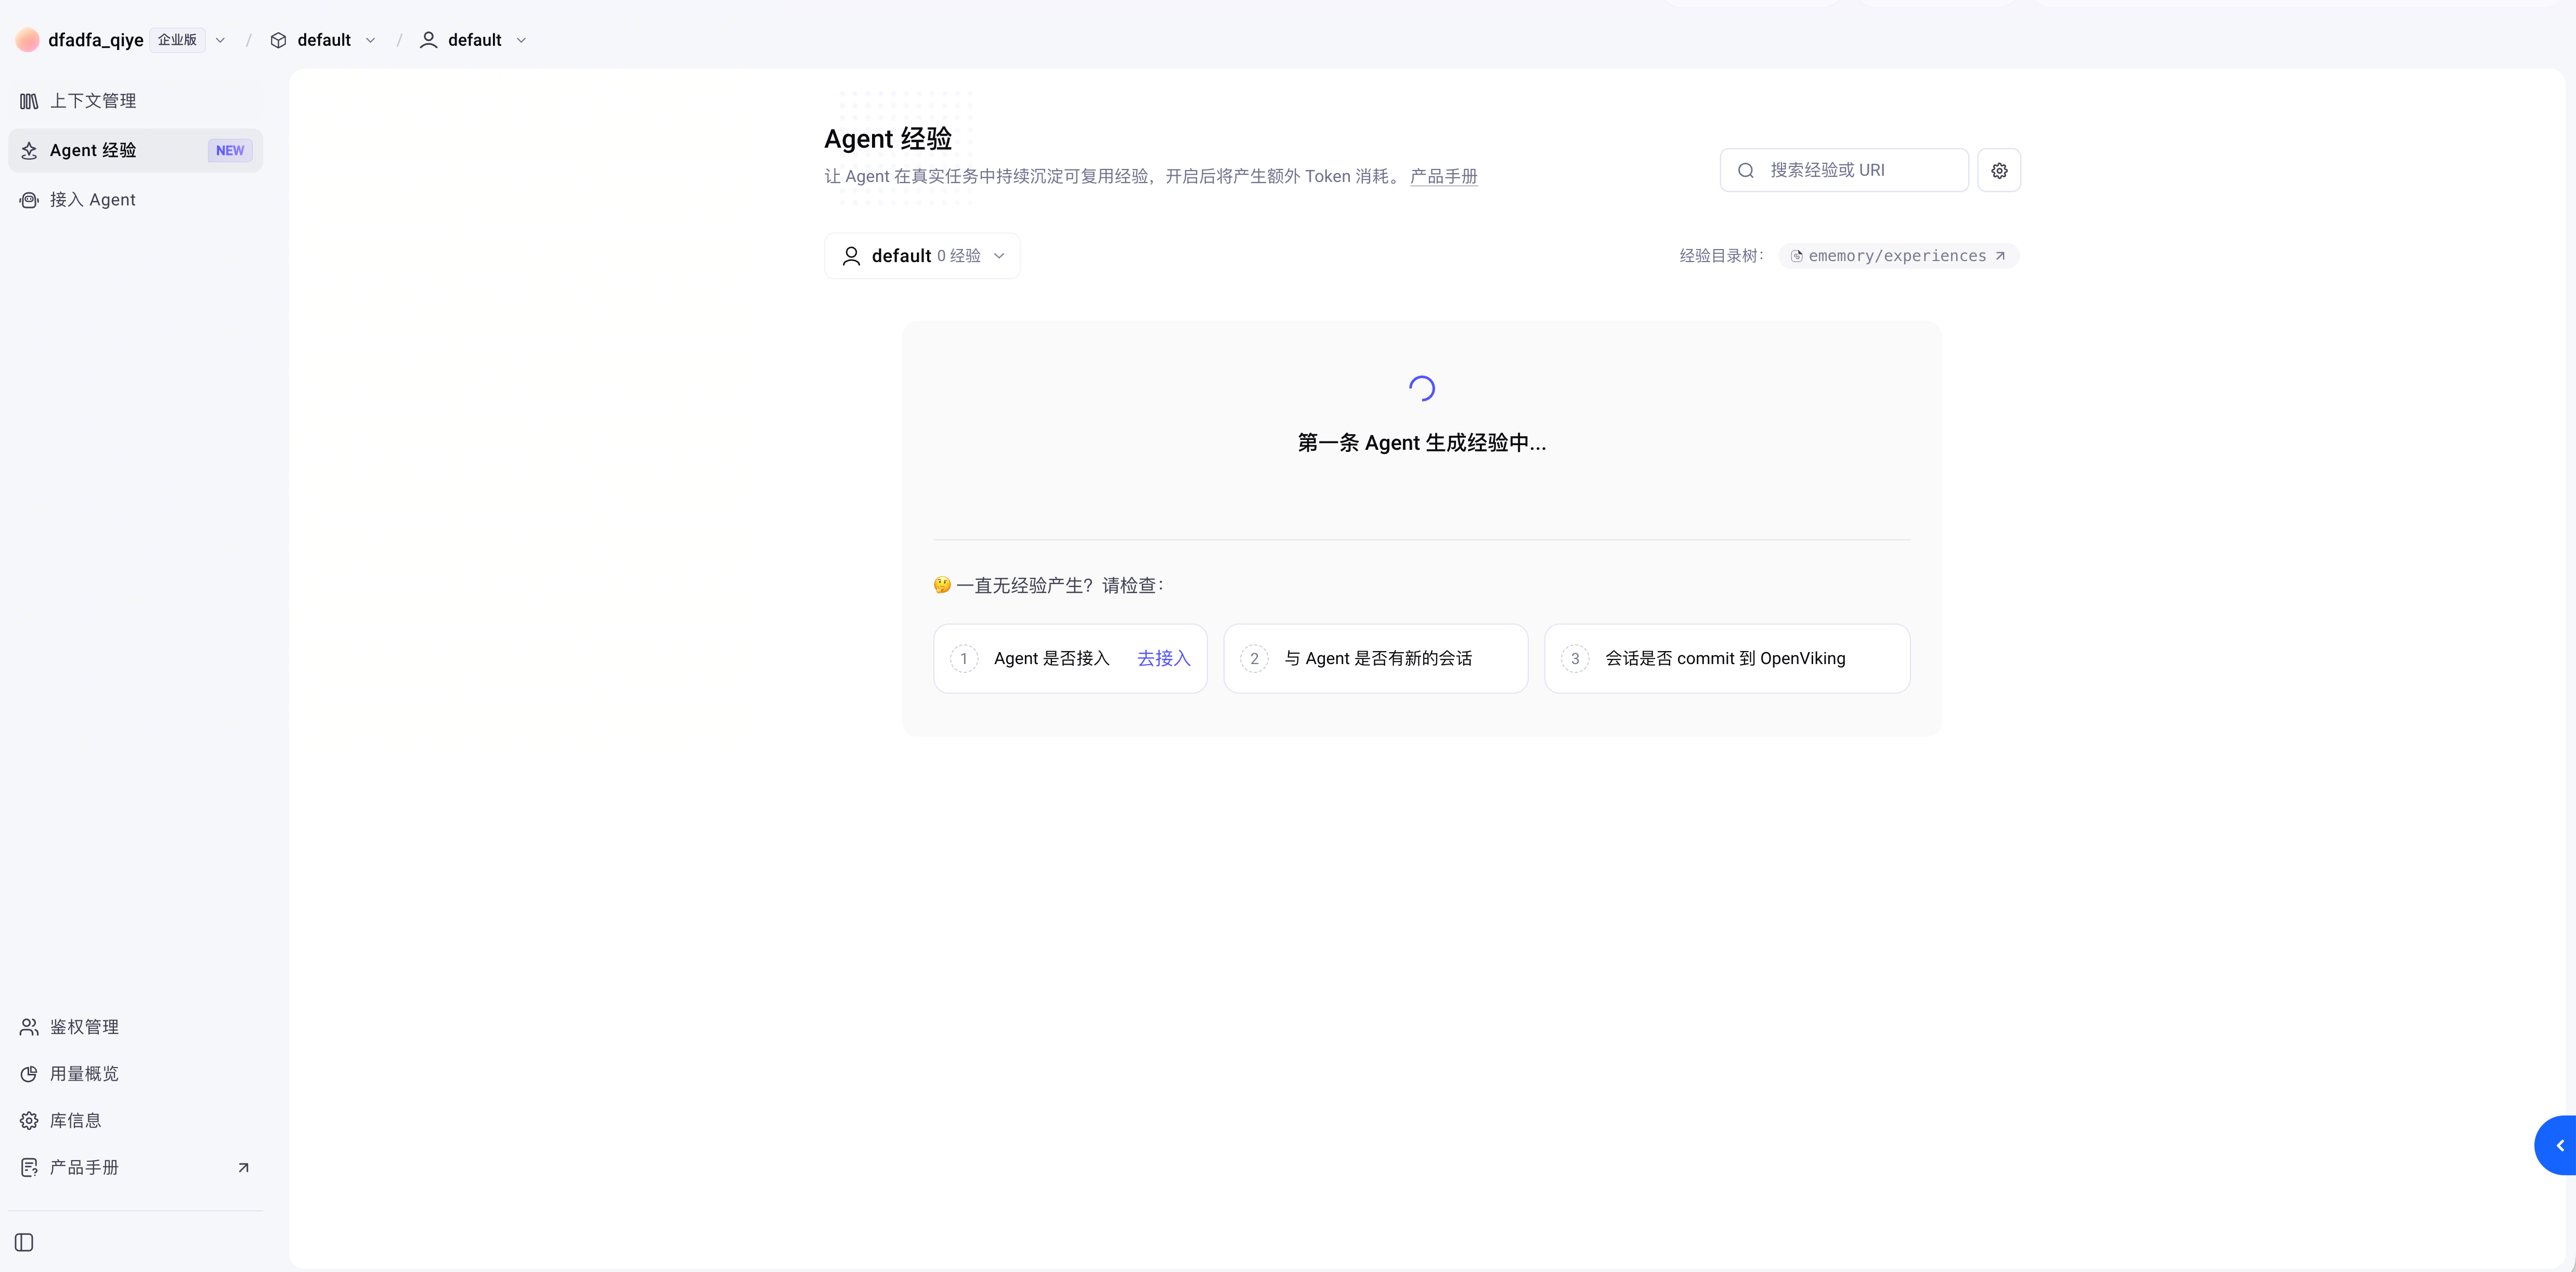
Task: Open the Agent 经验 sidebar item
Action: 136,150
